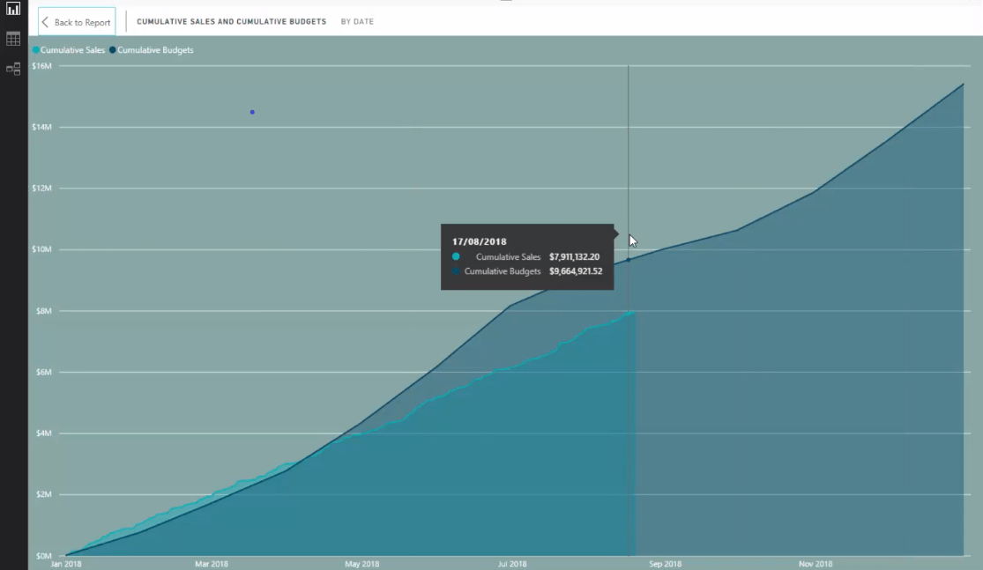Image resolution: width=983 pixels, height=570 pixels.
Task: Select the Cumulative Budgets legend item
Action: pos(151,50)
